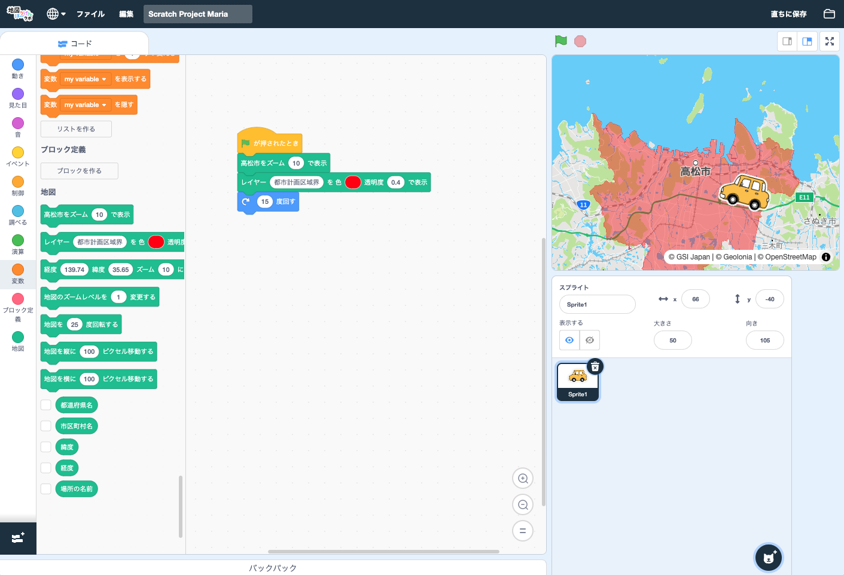
Task: Select the 動き block category
Action: [x=18, y=69]
